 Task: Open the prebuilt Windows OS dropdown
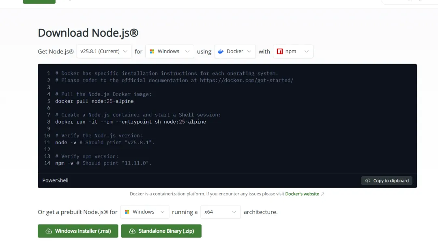pyautogui.click(x=145, y=212)
